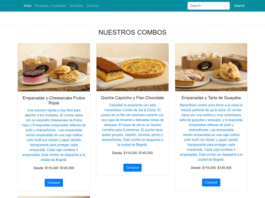Screen dimensions: 265x198
Task: Click Comprar under Empanadas y Tarta de Guayaba
Action: tap(211, 182)
